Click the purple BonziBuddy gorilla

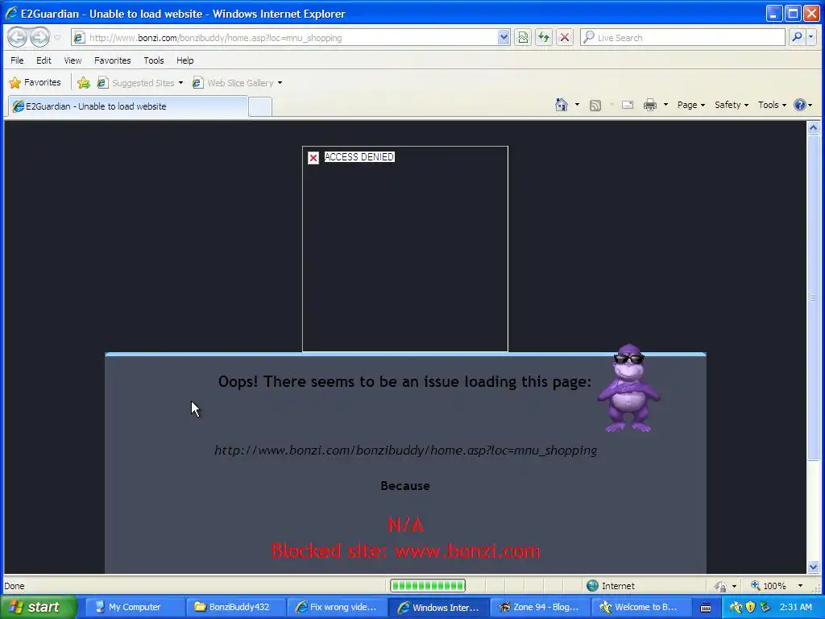pos(628,388)
